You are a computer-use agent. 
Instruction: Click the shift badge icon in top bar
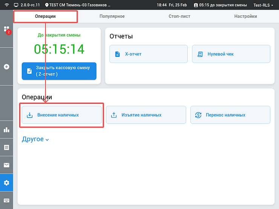point(196,5)
